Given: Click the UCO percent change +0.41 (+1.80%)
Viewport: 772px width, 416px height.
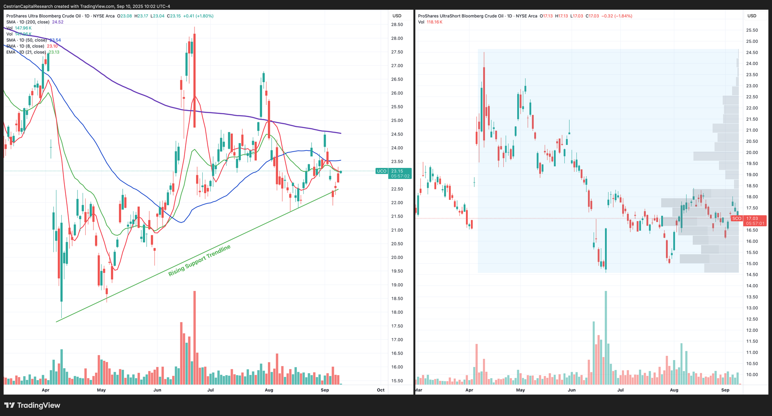Looking at the screenshot, I should tap(198, 16).
